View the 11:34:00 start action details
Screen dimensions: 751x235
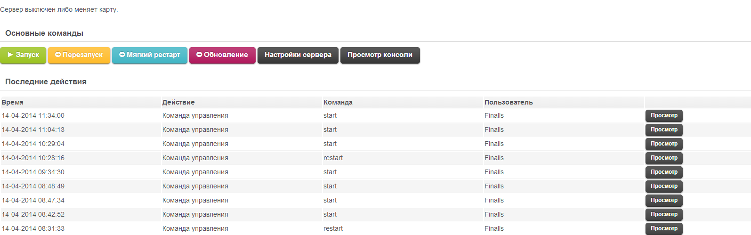[664, 116]
